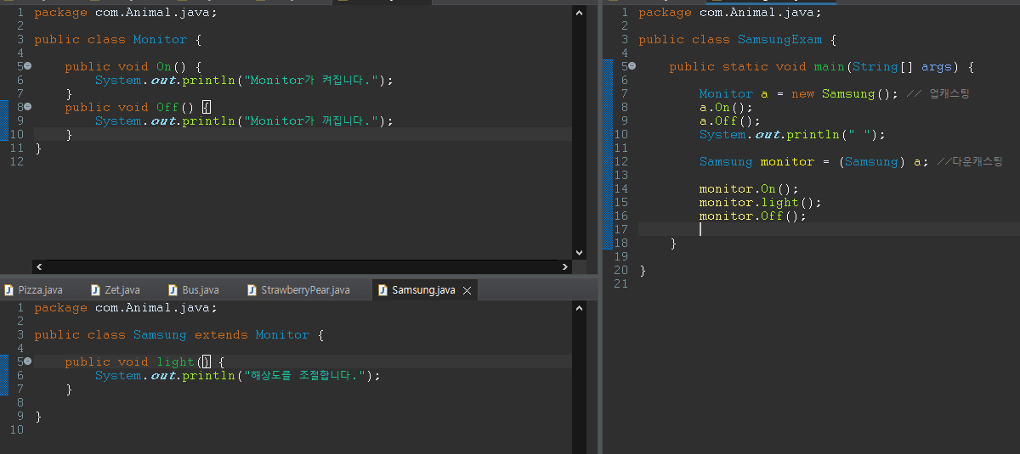This screenshot has width=1020, height=454.
Task: Click the 'monitor.light();' statement
Action: pyautogui.click(x=761, y=203)
